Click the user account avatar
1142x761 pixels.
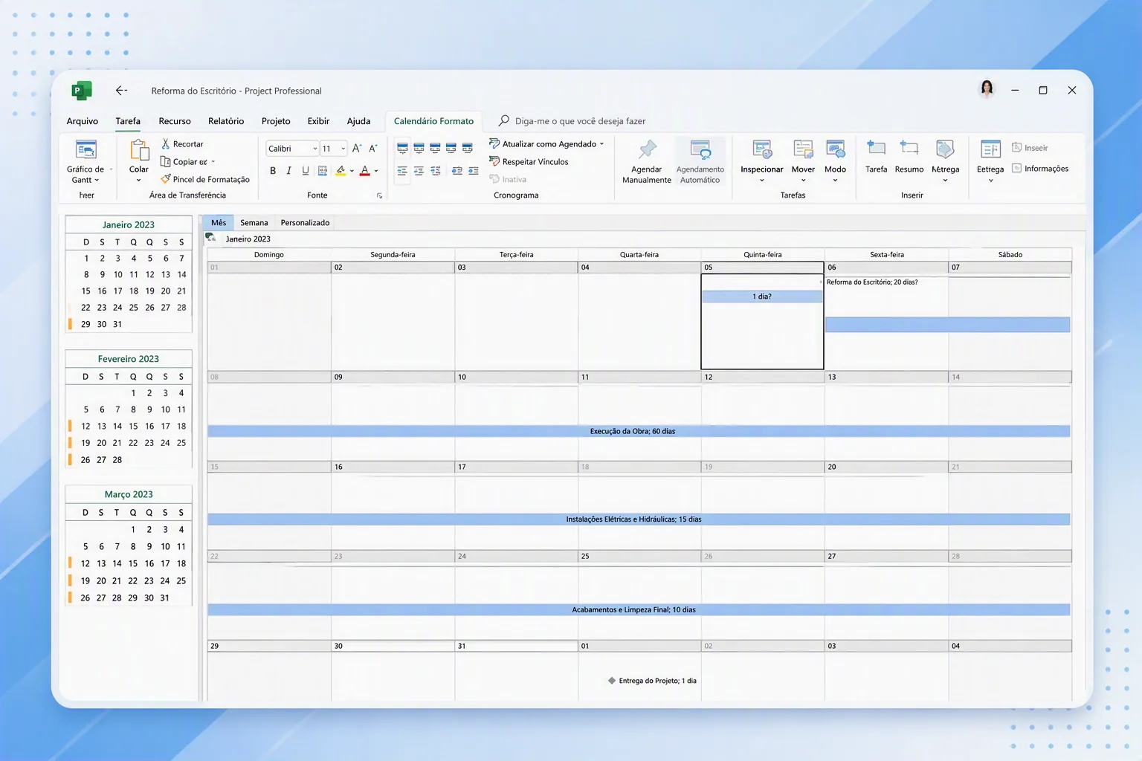[987, 90]
